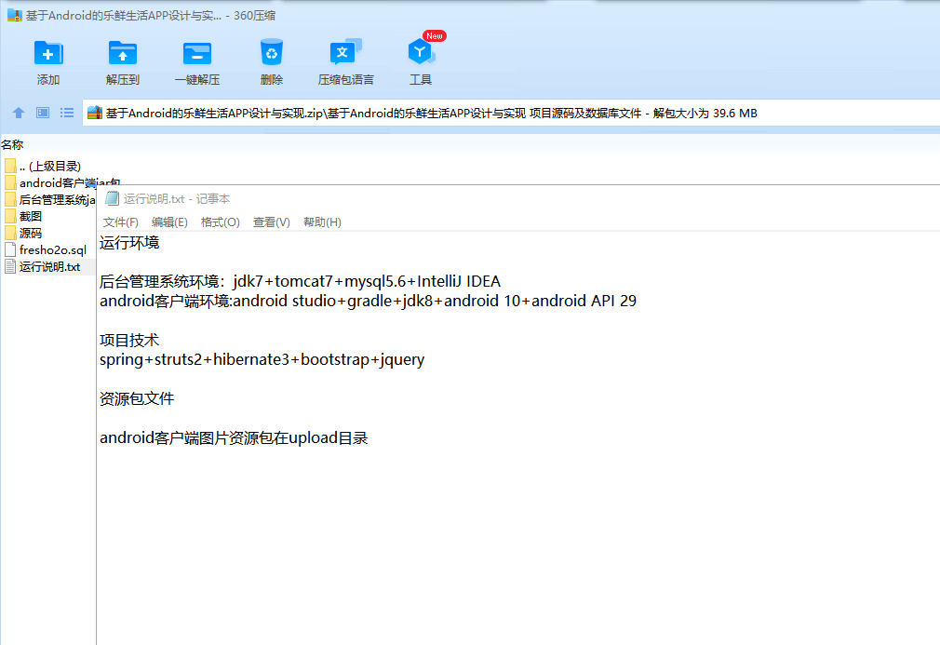Open the 查看(V) menu in Notepad
Screen dimensions: 940x645
point(272,222)
